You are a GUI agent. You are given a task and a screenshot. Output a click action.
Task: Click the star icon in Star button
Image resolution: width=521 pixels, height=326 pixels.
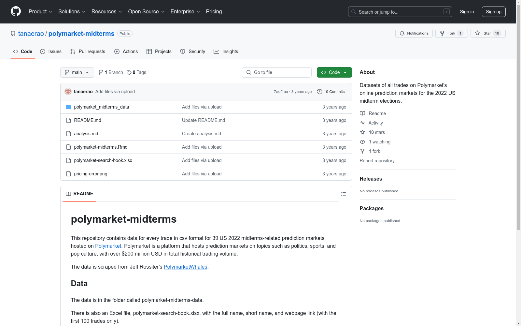[x=477, y=33]
